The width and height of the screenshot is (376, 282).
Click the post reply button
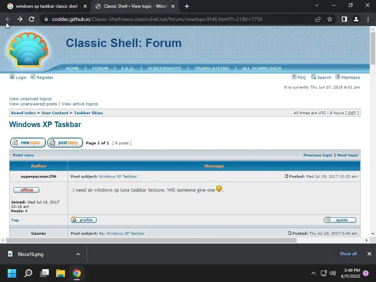click(x=65, y=143)
